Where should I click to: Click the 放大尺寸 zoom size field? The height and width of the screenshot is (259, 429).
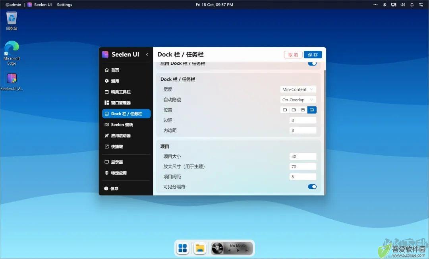(x=303, y=166)
